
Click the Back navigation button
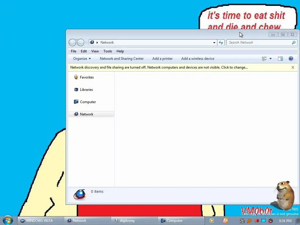[x=73, y=42]
